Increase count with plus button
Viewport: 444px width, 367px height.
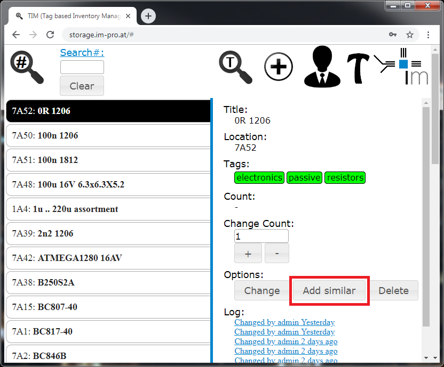click(248, 254)
